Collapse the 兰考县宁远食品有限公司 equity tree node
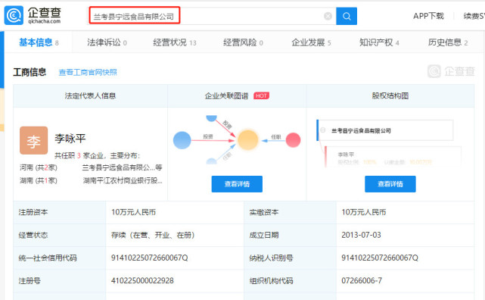The height and width of the screenshot is (300, 485). 323,130
